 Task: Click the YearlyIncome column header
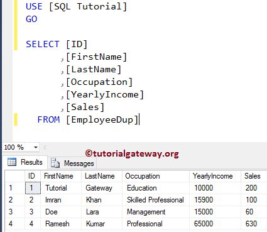point(215,176)
